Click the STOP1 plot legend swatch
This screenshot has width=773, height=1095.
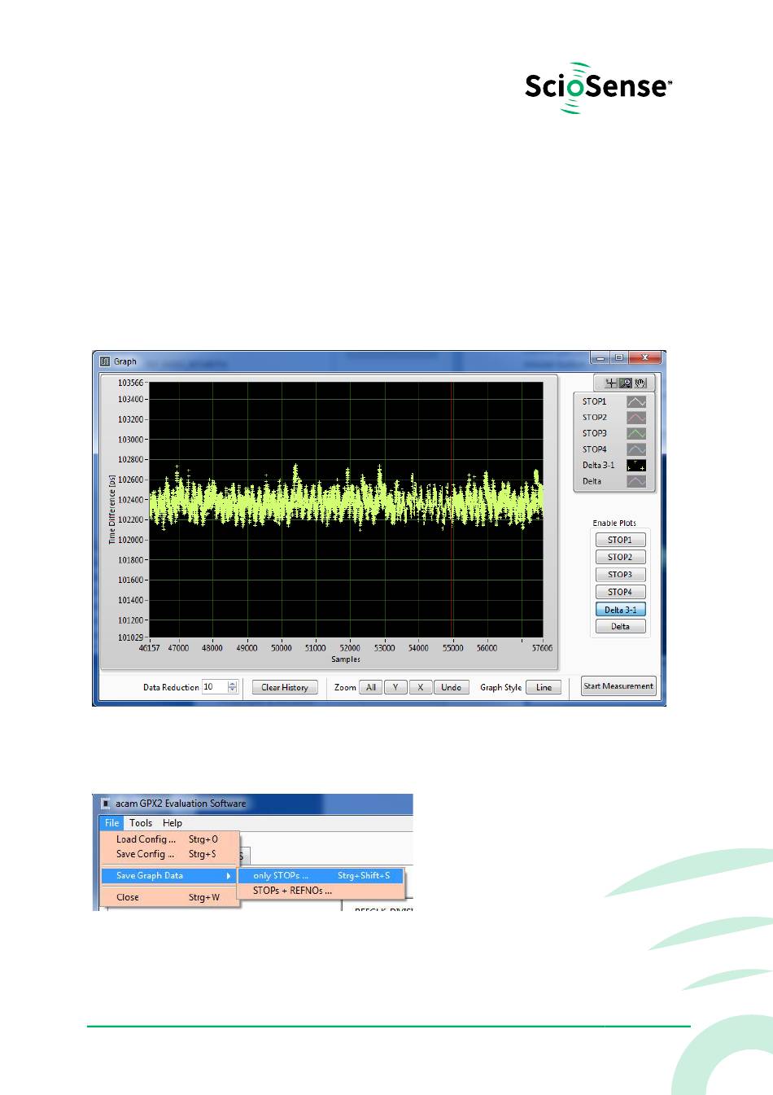635,401
